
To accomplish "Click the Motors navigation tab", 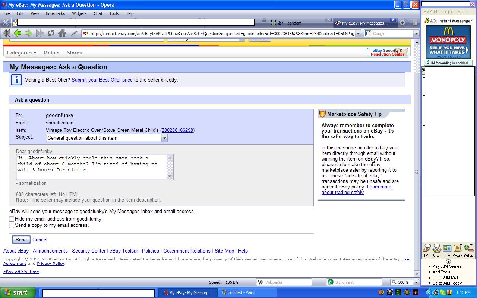I will pyautogui.click(x=51, y=53).
